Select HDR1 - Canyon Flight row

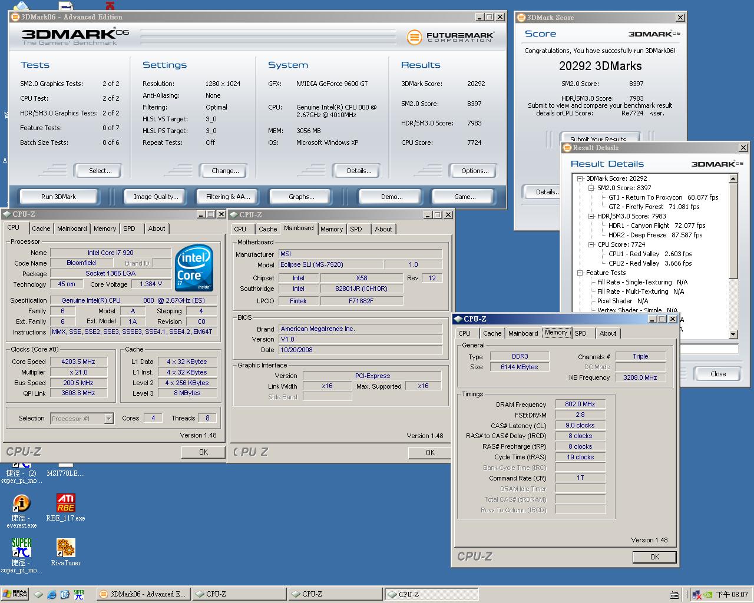657,226
